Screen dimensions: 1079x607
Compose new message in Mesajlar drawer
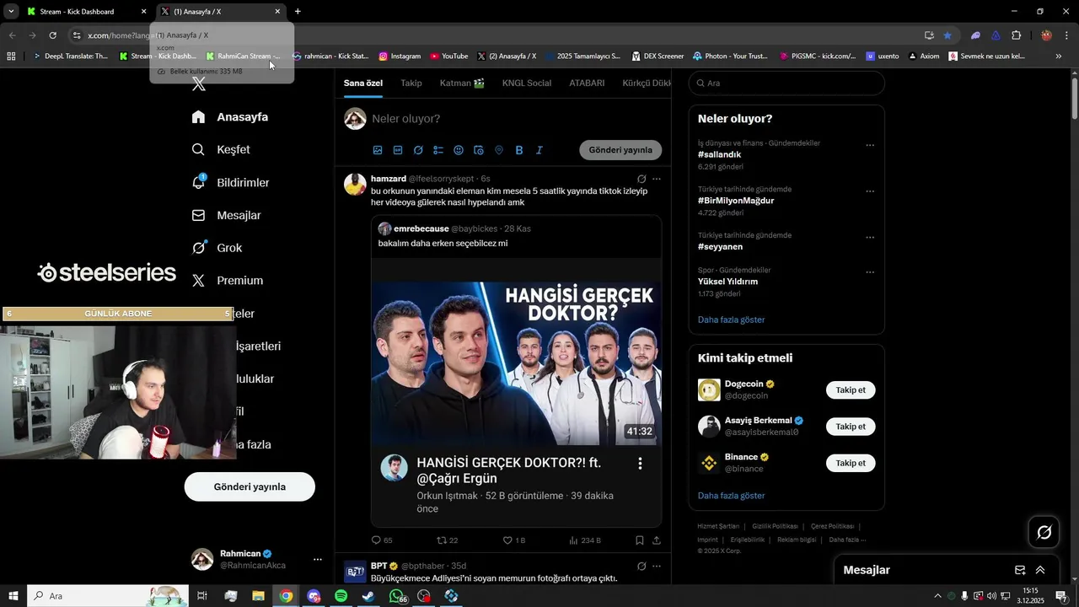[x=1019, y=570]
